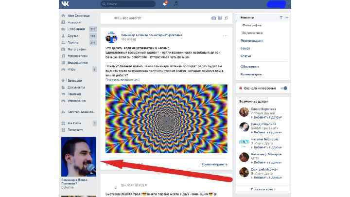
Task: Click 'Показать всех' under possible friends
Action: tap(263, 189)
